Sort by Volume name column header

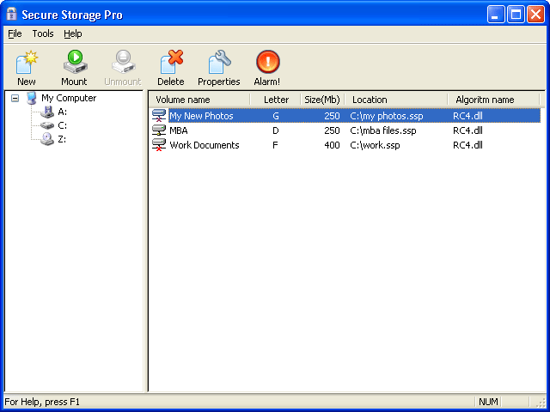[x=199, y=100]
